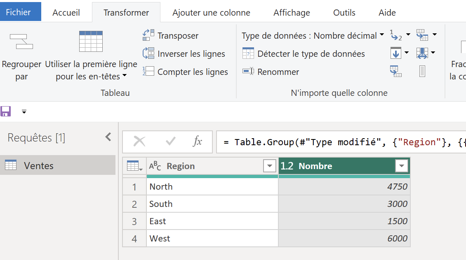
Task: Select row number 3
Action: [134, 221]
